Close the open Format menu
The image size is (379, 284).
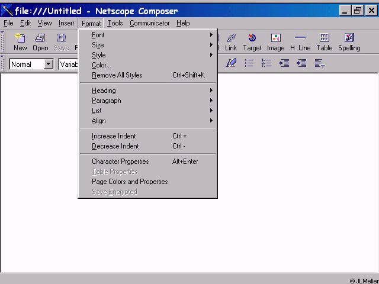tap(91, 24)
